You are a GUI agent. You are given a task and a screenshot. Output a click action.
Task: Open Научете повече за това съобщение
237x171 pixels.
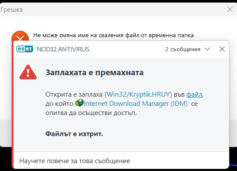pyautogui.click(x=75, y=161)
